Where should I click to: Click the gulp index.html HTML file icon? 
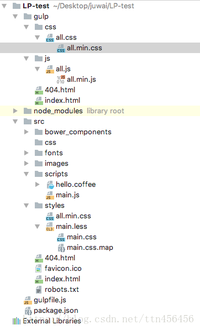point(39,101)
